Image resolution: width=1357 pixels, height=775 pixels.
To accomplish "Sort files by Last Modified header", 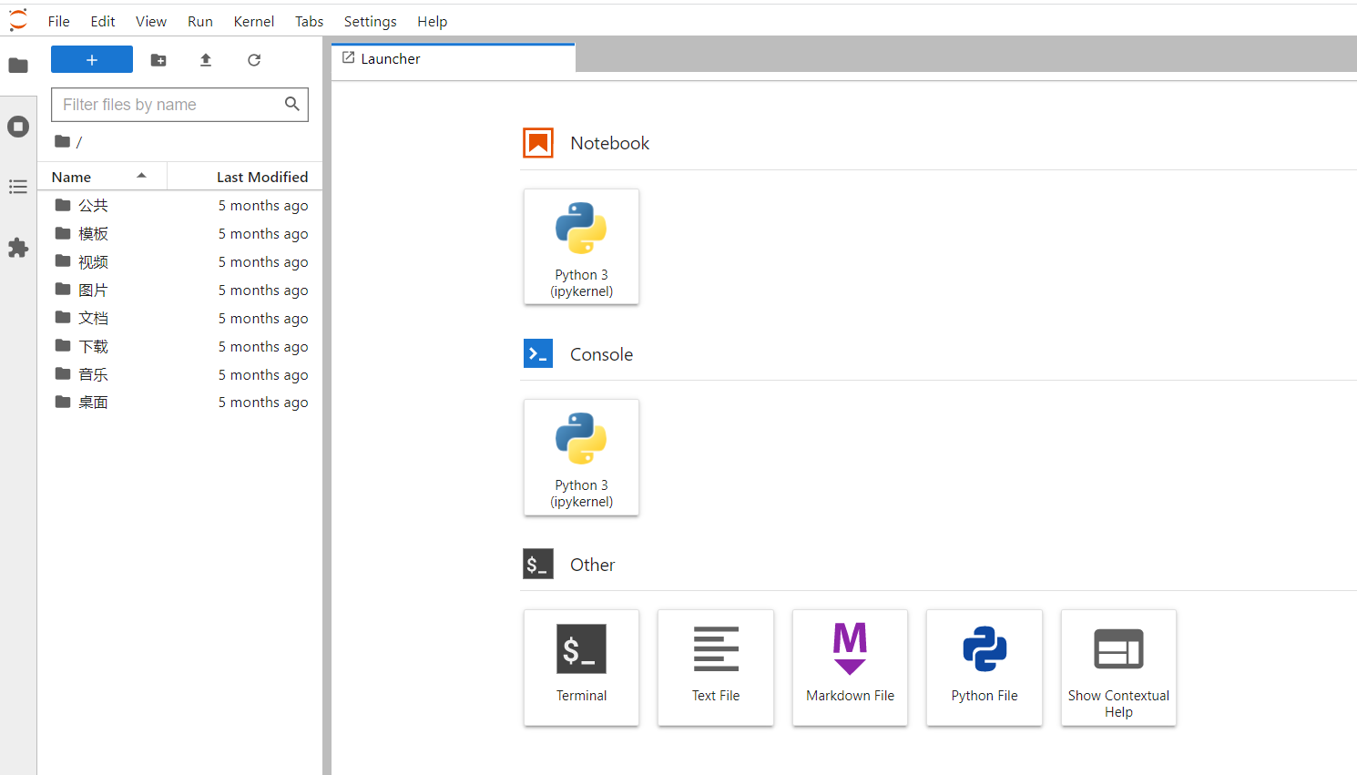I will coord(245,177).
